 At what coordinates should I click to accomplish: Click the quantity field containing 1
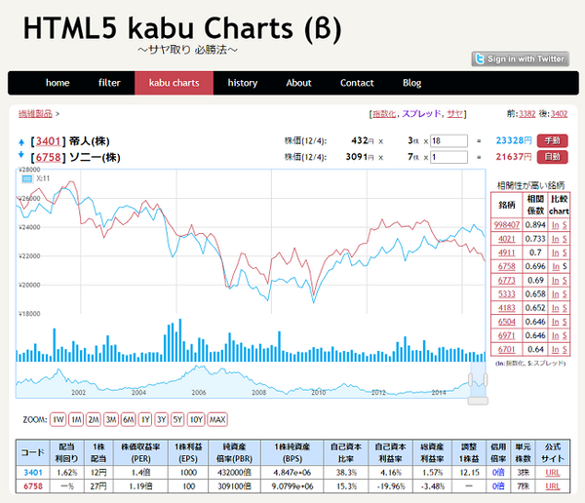(448, 157)
